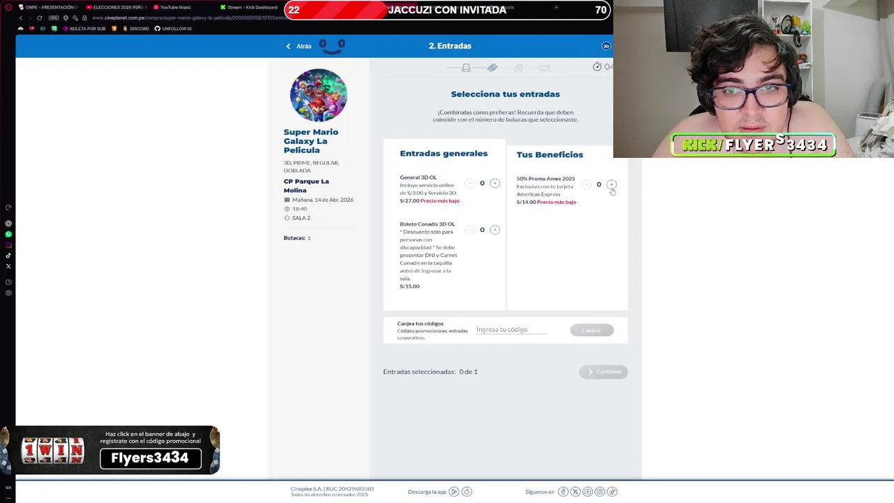Screen dimensions: 894x503
Task: Click the Continuar button
Action: click(603, 372)
